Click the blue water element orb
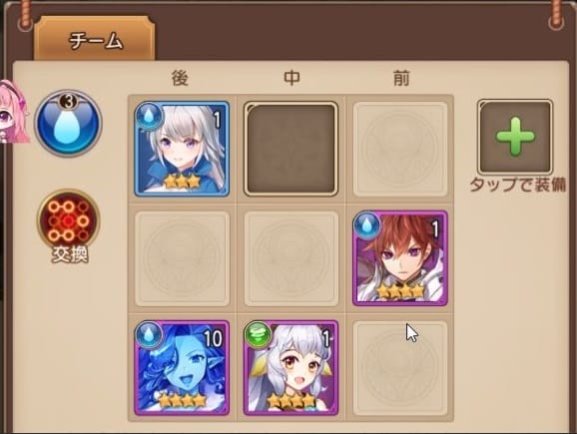 (x=68, y=123)
